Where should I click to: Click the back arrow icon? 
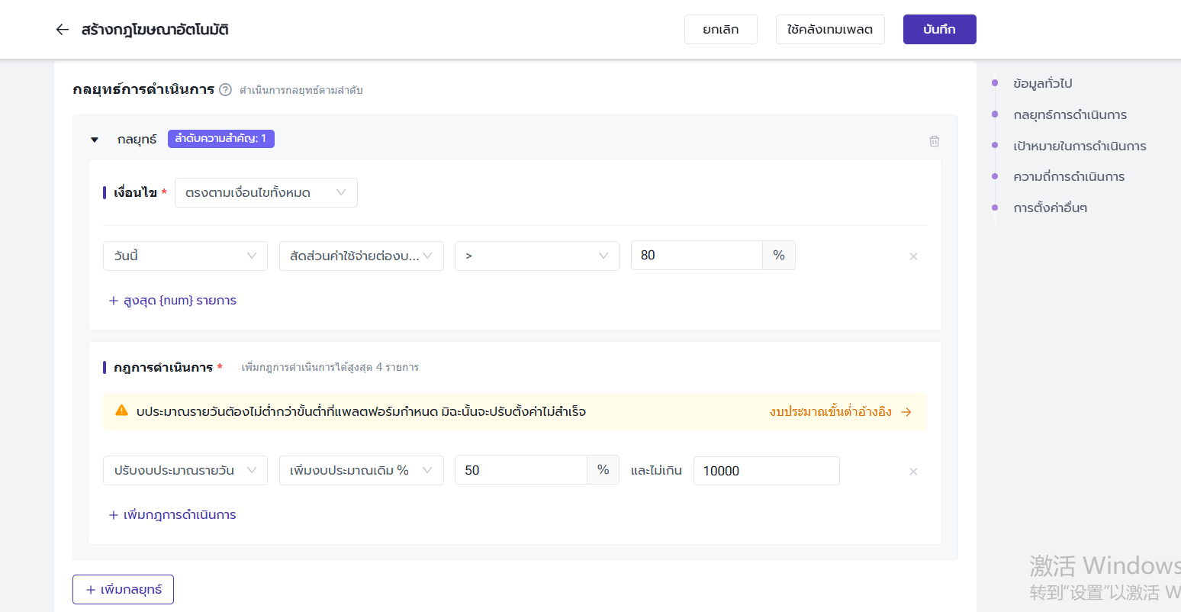tap(63, 30)
